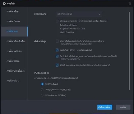Select the highlighted game settings tab

14,31
